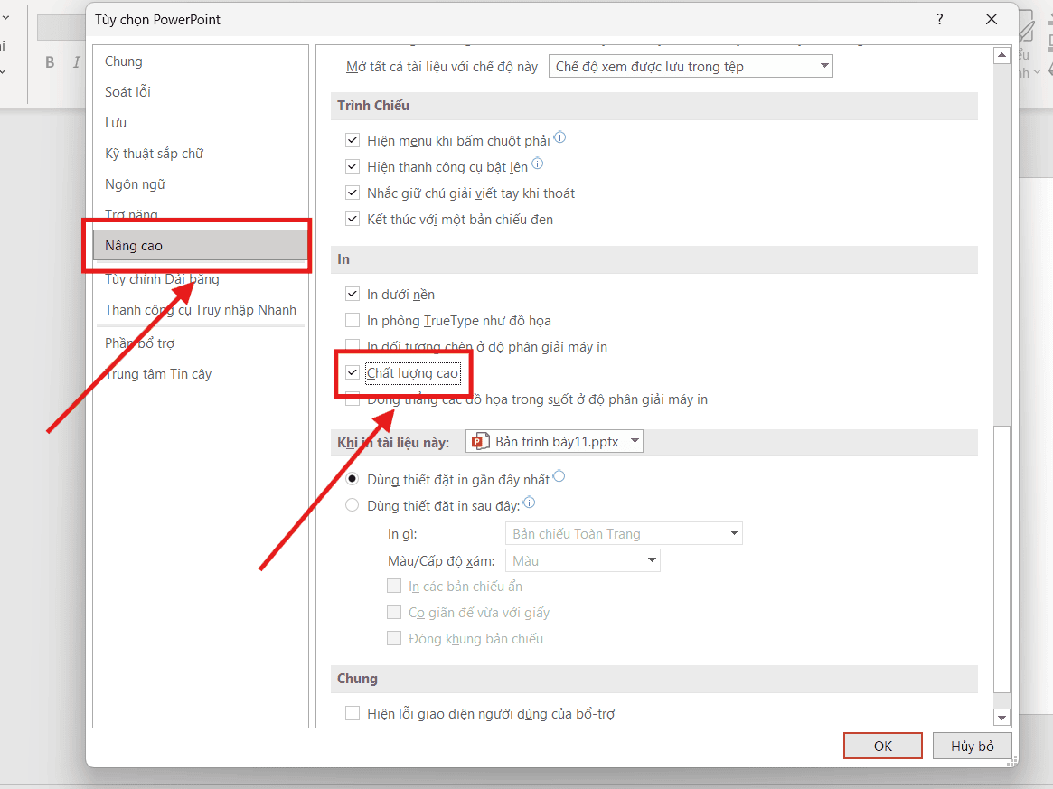Click the help question mark in title bar
1053x789 pixels.
940,19
